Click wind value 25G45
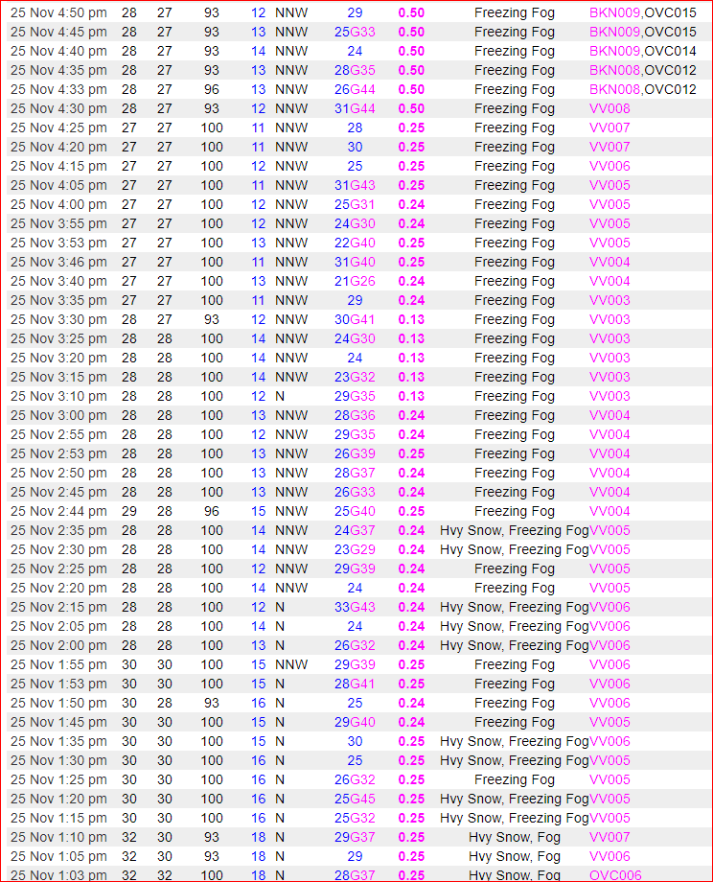Viewport: 713px width, 882px height. 355,799
